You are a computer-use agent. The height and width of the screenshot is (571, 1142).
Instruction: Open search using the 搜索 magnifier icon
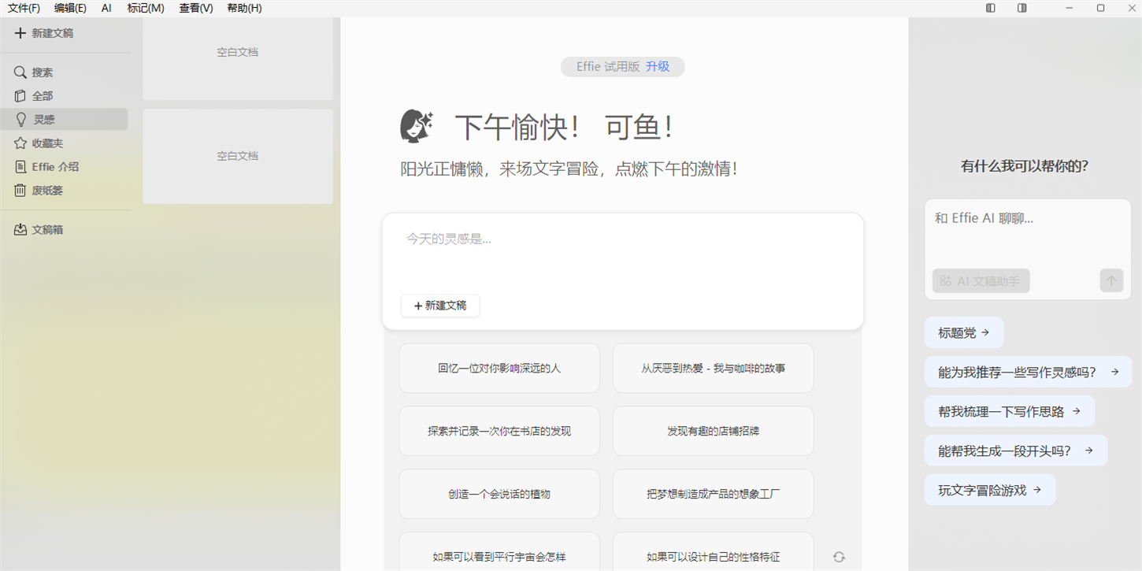(x=20, y=72)
